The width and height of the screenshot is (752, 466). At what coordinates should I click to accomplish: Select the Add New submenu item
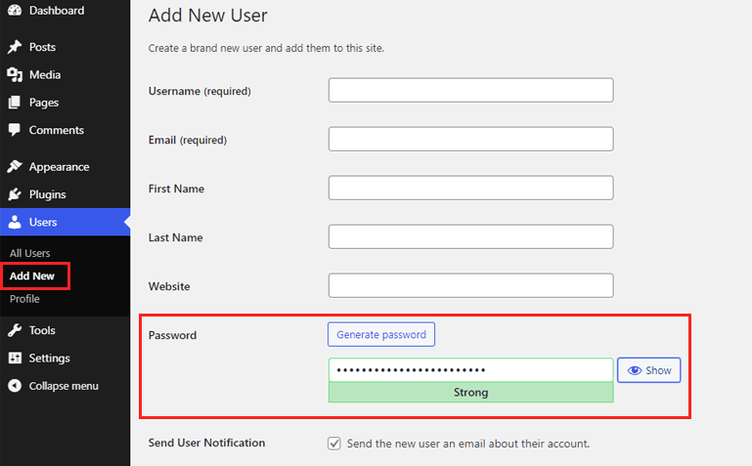coord(32,275)
